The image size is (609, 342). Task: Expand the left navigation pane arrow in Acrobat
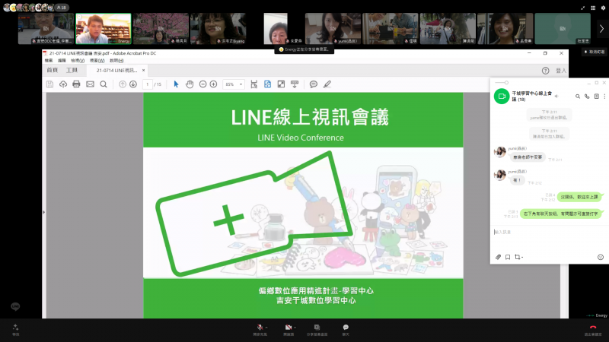coord(43,212)
